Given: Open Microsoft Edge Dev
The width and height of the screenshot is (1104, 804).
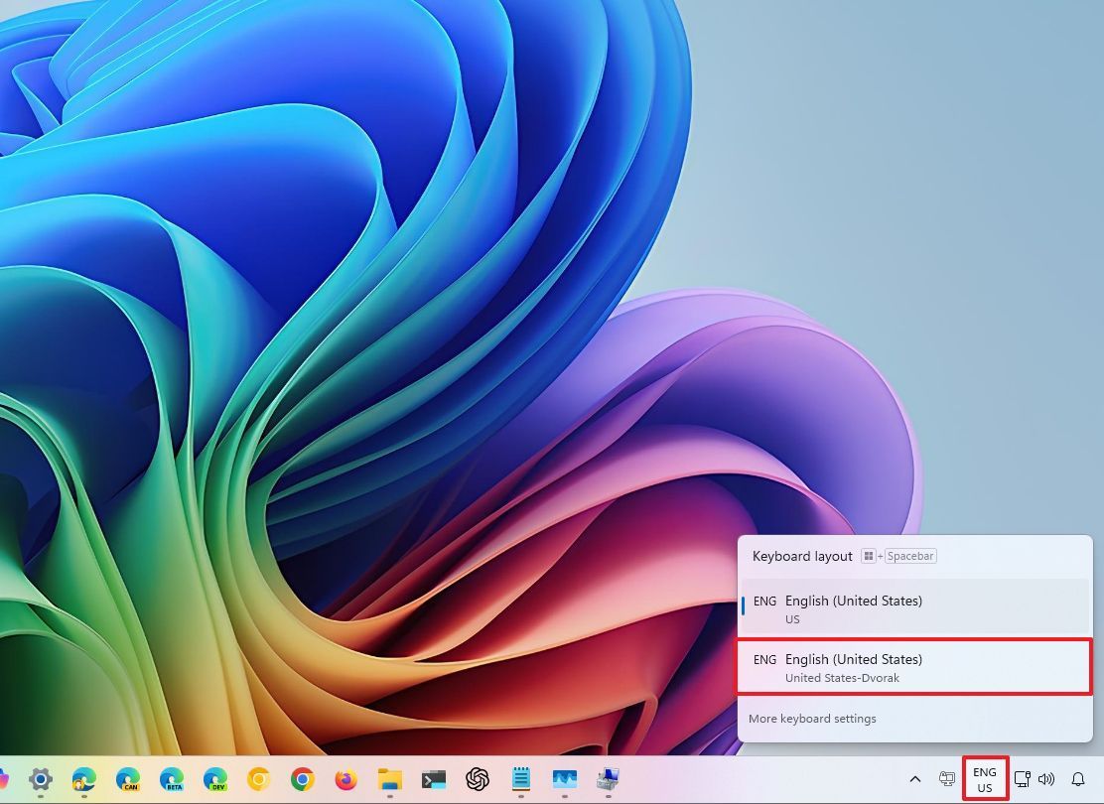Looking at the screenshot, I should 213,779.
